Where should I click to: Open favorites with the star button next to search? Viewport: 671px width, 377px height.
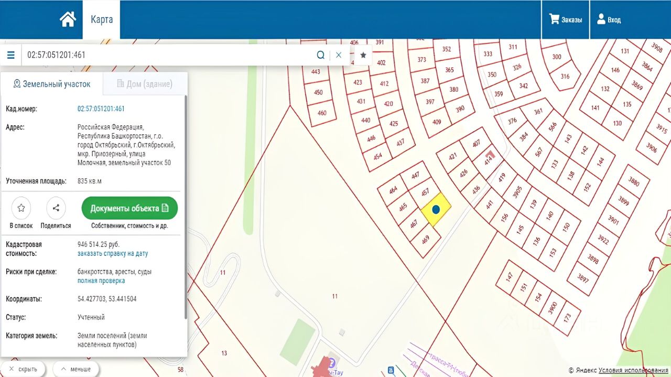click(x=363, y=55)
